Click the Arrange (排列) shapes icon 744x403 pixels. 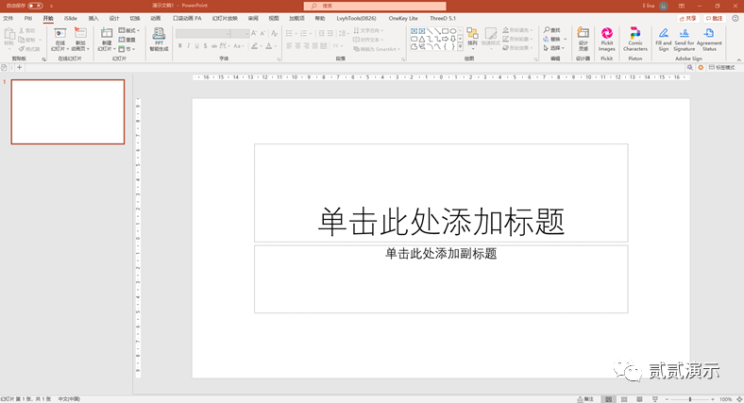pos(472,33)
